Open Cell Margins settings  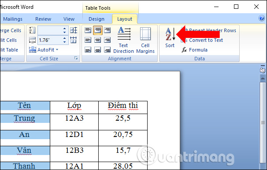point(145,40)
